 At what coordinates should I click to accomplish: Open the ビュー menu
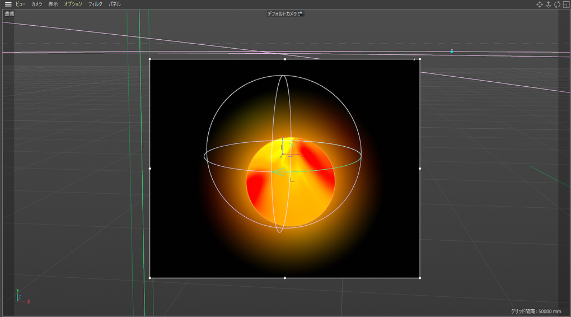pos(20,4)
